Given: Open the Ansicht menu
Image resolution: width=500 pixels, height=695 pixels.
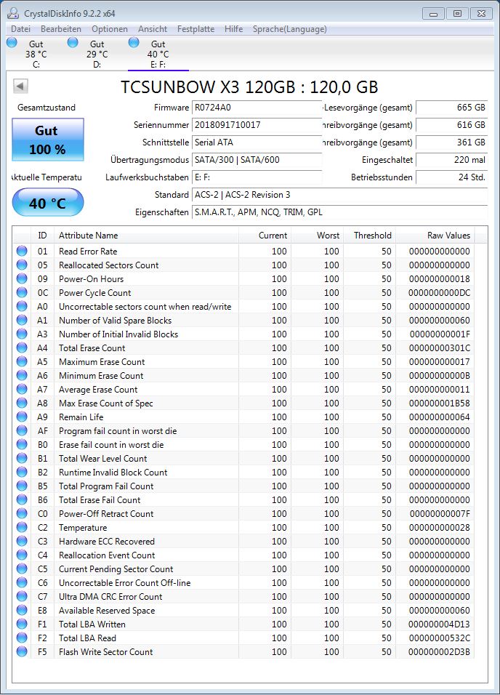Looking at the screenshot, I should point(153,29).
